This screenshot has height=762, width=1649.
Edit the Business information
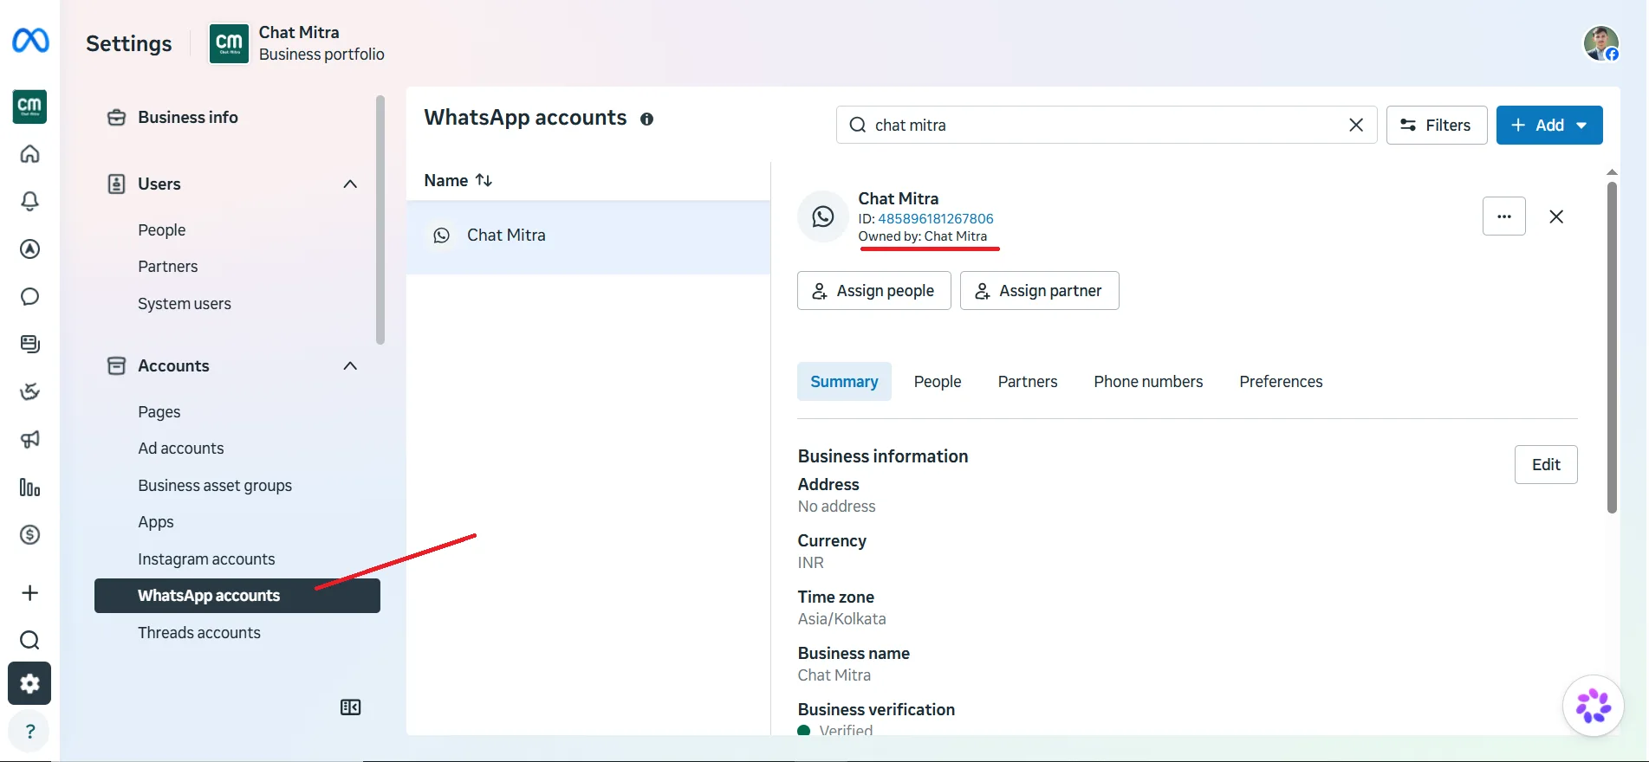pos(1546,464)
